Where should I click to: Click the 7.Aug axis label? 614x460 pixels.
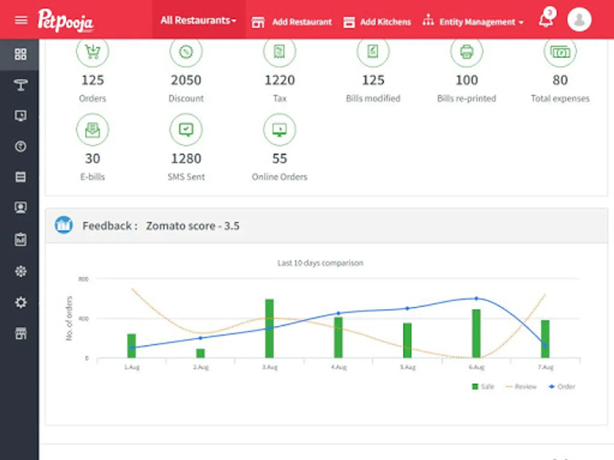545,367
